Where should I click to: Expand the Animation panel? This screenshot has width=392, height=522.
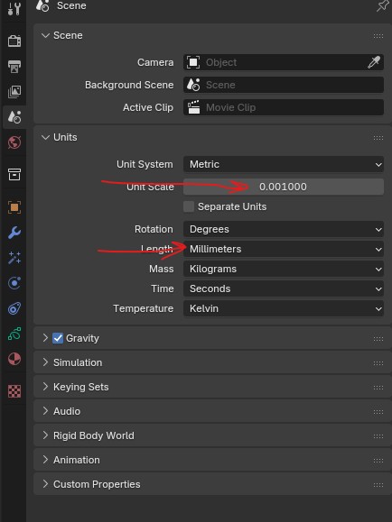pyautogui.click(x=45, y=460)
